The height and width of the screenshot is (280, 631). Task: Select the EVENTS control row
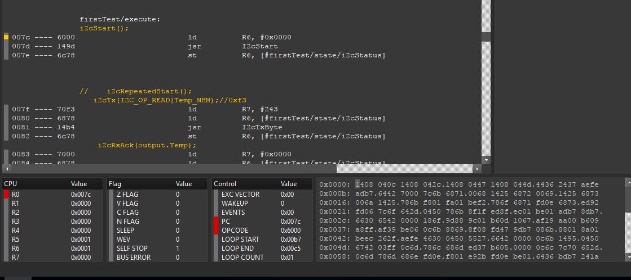[x=262, y=212]
